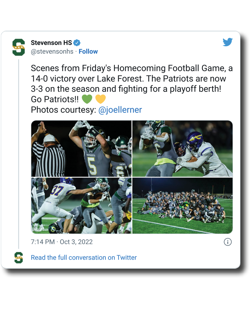Click the Homecoming Football Game tweet text
251x309 pixels.
[x=132, y=79]
